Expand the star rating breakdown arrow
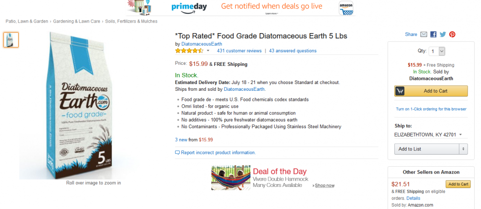 click(x=208, y=50)
